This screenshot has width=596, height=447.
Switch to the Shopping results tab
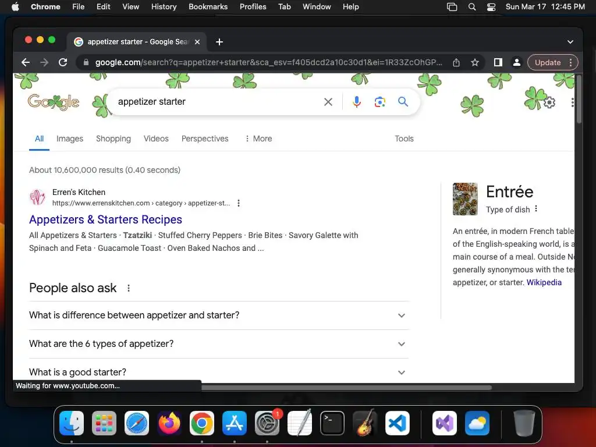point(113,139)
